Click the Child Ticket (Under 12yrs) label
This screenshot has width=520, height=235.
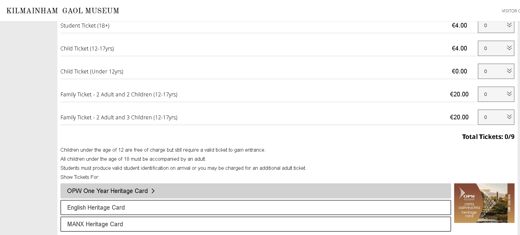(92, 72)
